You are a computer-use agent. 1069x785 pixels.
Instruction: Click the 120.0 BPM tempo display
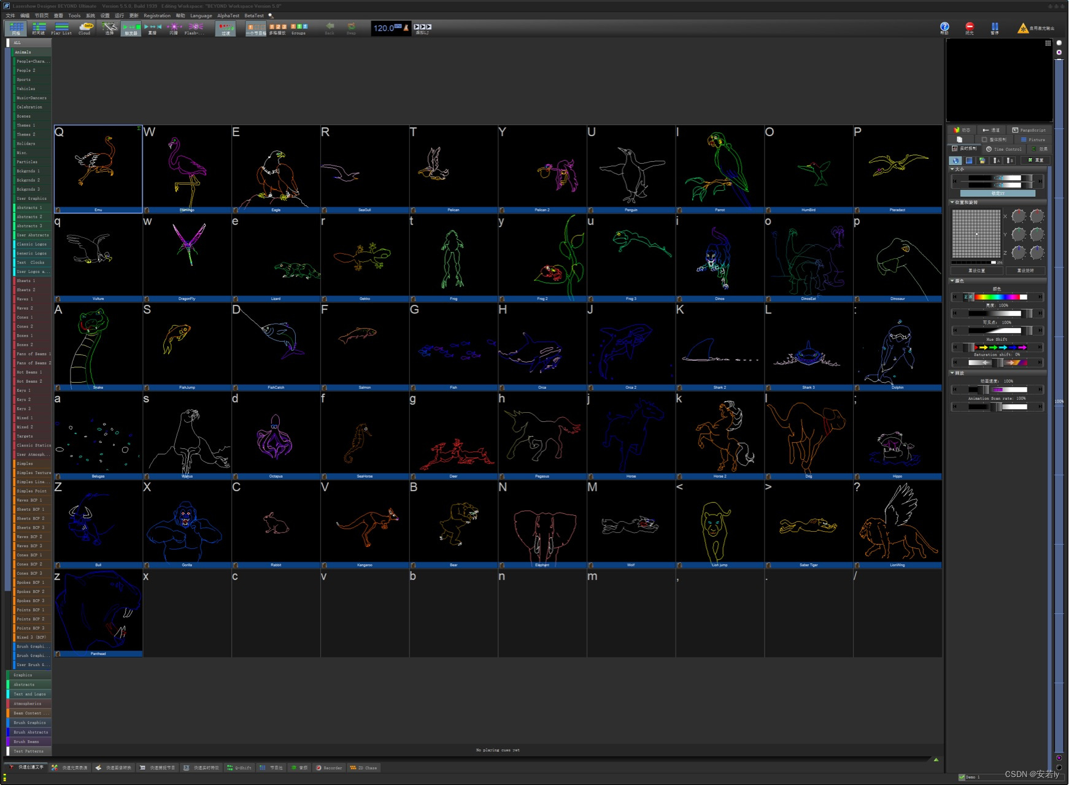pos(387,28)
